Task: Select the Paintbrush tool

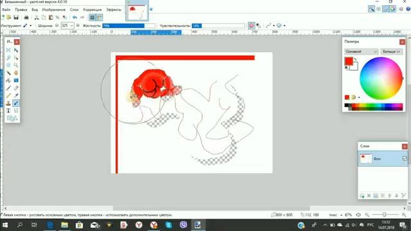Action: coord(8,88)
